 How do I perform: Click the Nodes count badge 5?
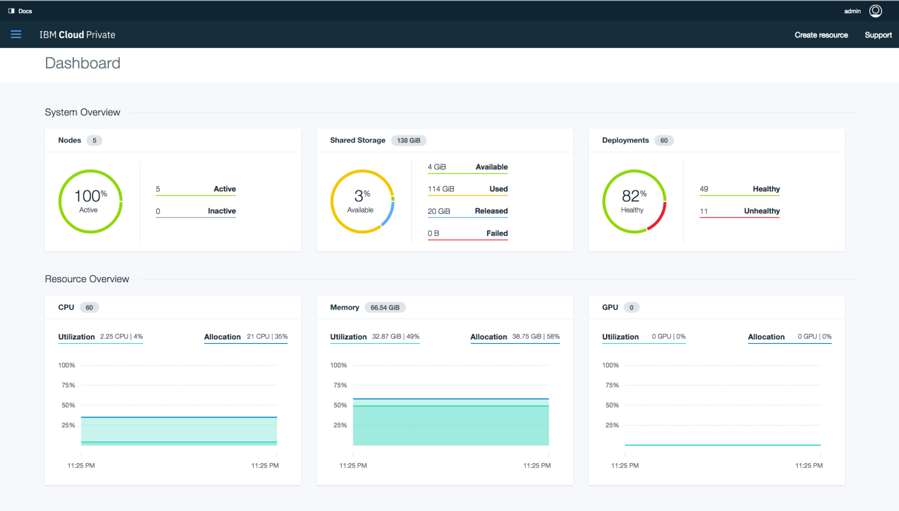(x=95, y=140)
